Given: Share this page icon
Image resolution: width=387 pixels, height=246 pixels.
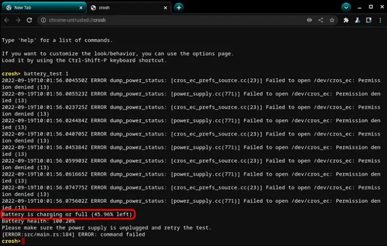Looking at the screenshot, I should [x=321, y=20].
